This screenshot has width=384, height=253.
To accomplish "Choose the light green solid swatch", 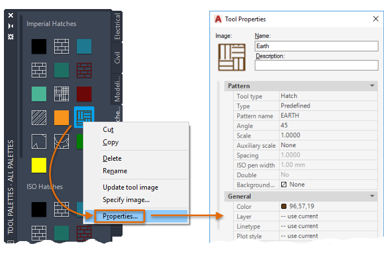I will (39, 94).
